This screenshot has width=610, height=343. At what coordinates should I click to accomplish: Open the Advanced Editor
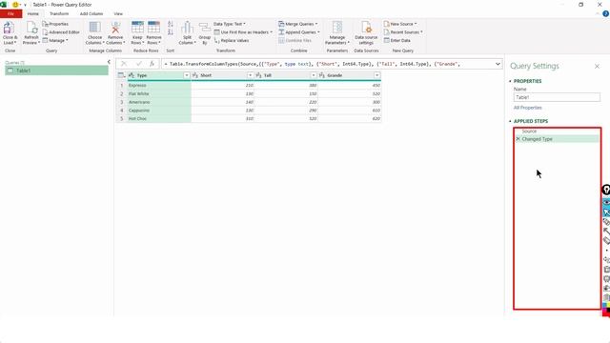click(61, 32)
